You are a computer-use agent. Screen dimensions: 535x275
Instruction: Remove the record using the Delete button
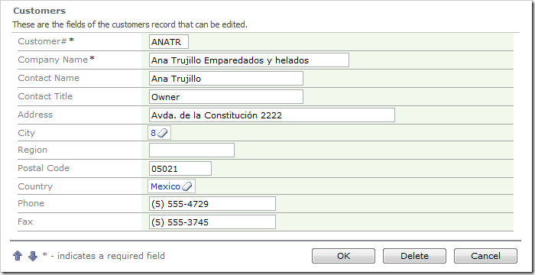pyautogui.click(x=414, y=256)
